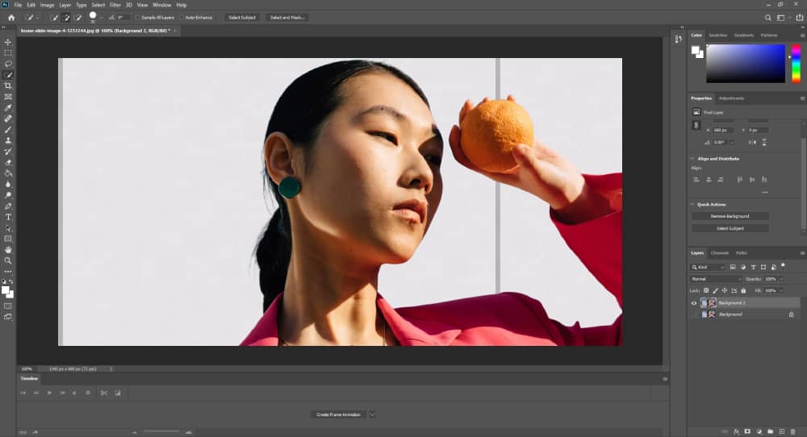Click the Select and Mask button
807x437 pixels.
287,18
